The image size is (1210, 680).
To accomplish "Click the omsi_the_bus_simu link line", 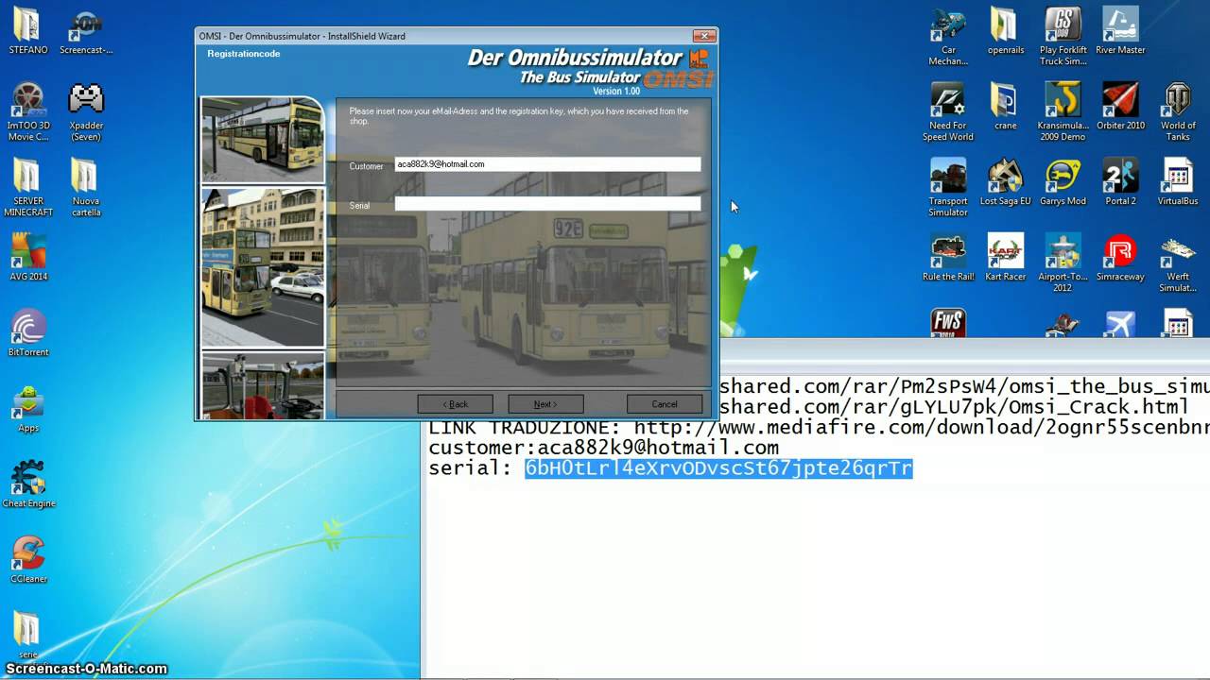I will pos(964,385).
